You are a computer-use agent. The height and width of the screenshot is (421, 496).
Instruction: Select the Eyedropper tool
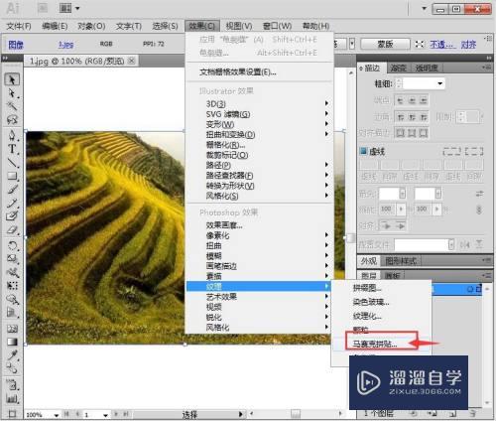[12, 355]
